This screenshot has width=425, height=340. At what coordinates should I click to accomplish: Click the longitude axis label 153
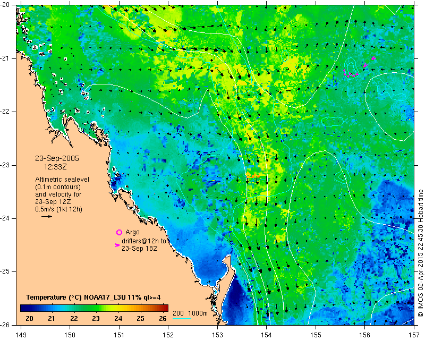coord(217,335)
